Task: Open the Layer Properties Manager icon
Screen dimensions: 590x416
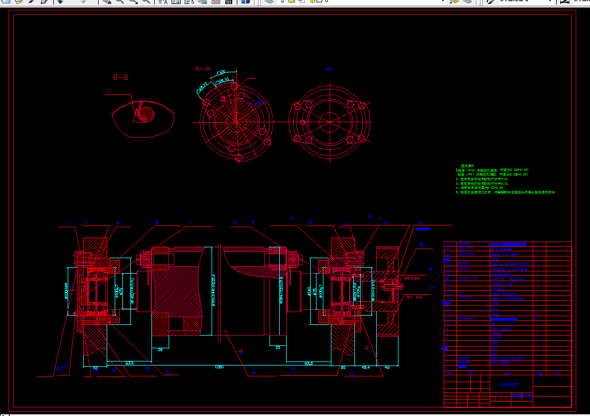Action: pos(269,2)
